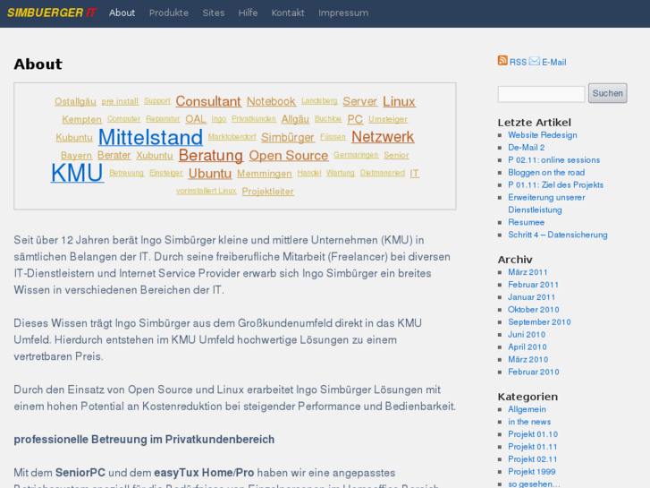Viewport: 650px width, 488px height.
Task: Click the Notebook tag
Action: [271, 101]
